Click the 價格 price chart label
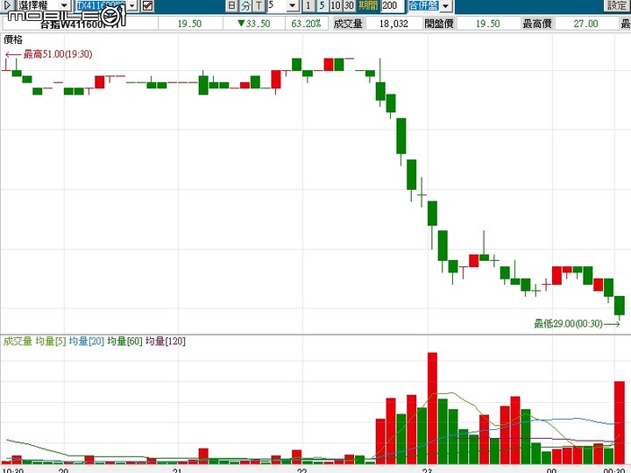 (13, 39)
